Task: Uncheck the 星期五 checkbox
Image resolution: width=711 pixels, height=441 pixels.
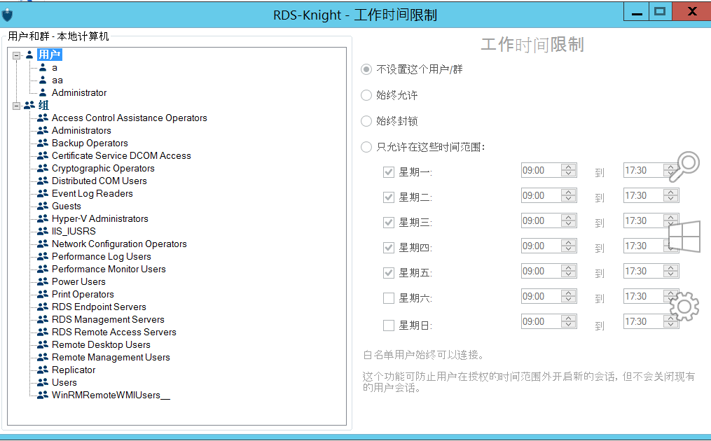Action: click(x=389, y=273)
